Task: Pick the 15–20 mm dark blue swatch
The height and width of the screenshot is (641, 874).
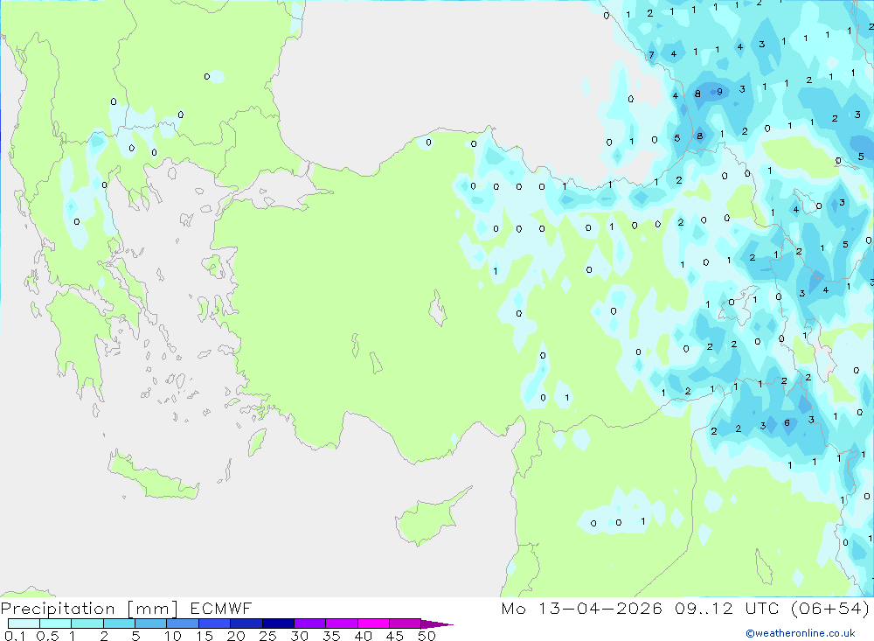Action: click(x=215, y=624)
